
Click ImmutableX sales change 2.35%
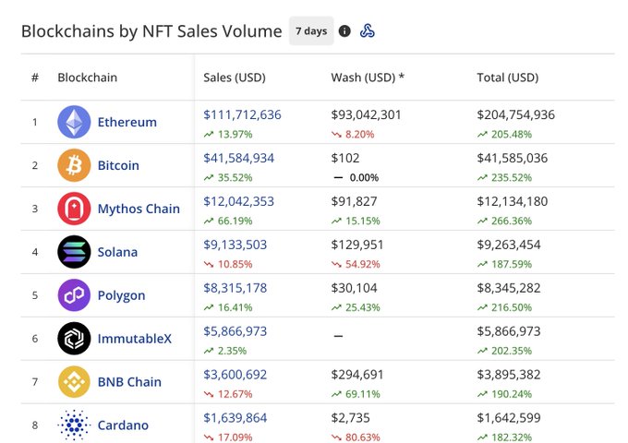click(x=225, y=350)
